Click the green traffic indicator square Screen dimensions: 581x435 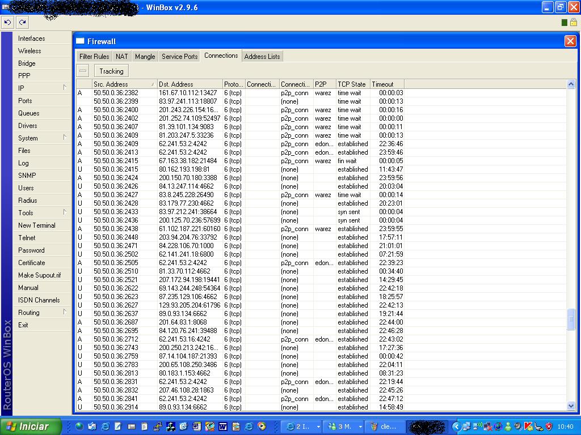tap(565, 23)
